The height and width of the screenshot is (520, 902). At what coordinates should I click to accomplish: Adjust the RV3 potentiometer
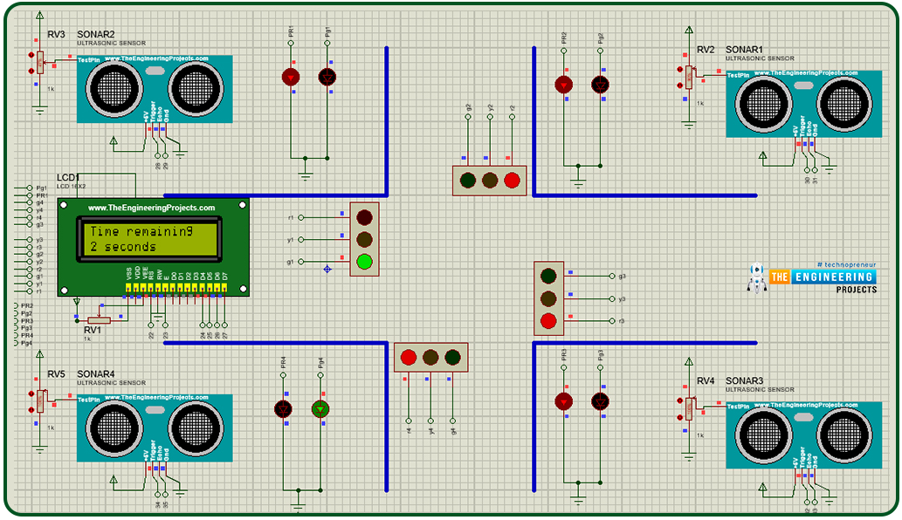[x=39, y=63]
